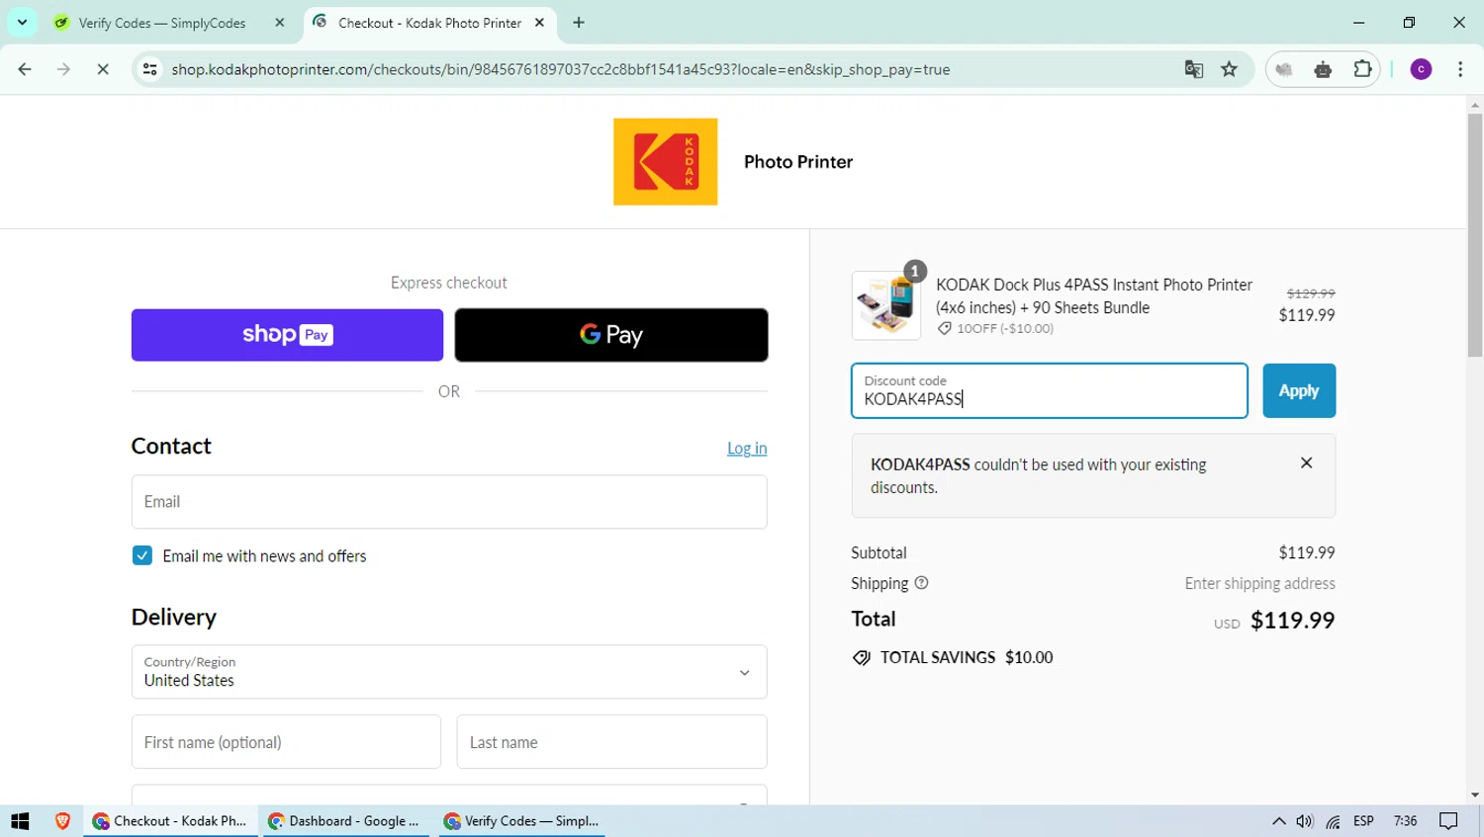The width and height of the screenshot is (1484, 837).
Task: Click the Photo Printer store title
Action: click(x=798, y=162)
